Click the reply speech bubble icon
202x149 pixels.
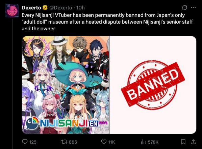(x=25, y=142)
